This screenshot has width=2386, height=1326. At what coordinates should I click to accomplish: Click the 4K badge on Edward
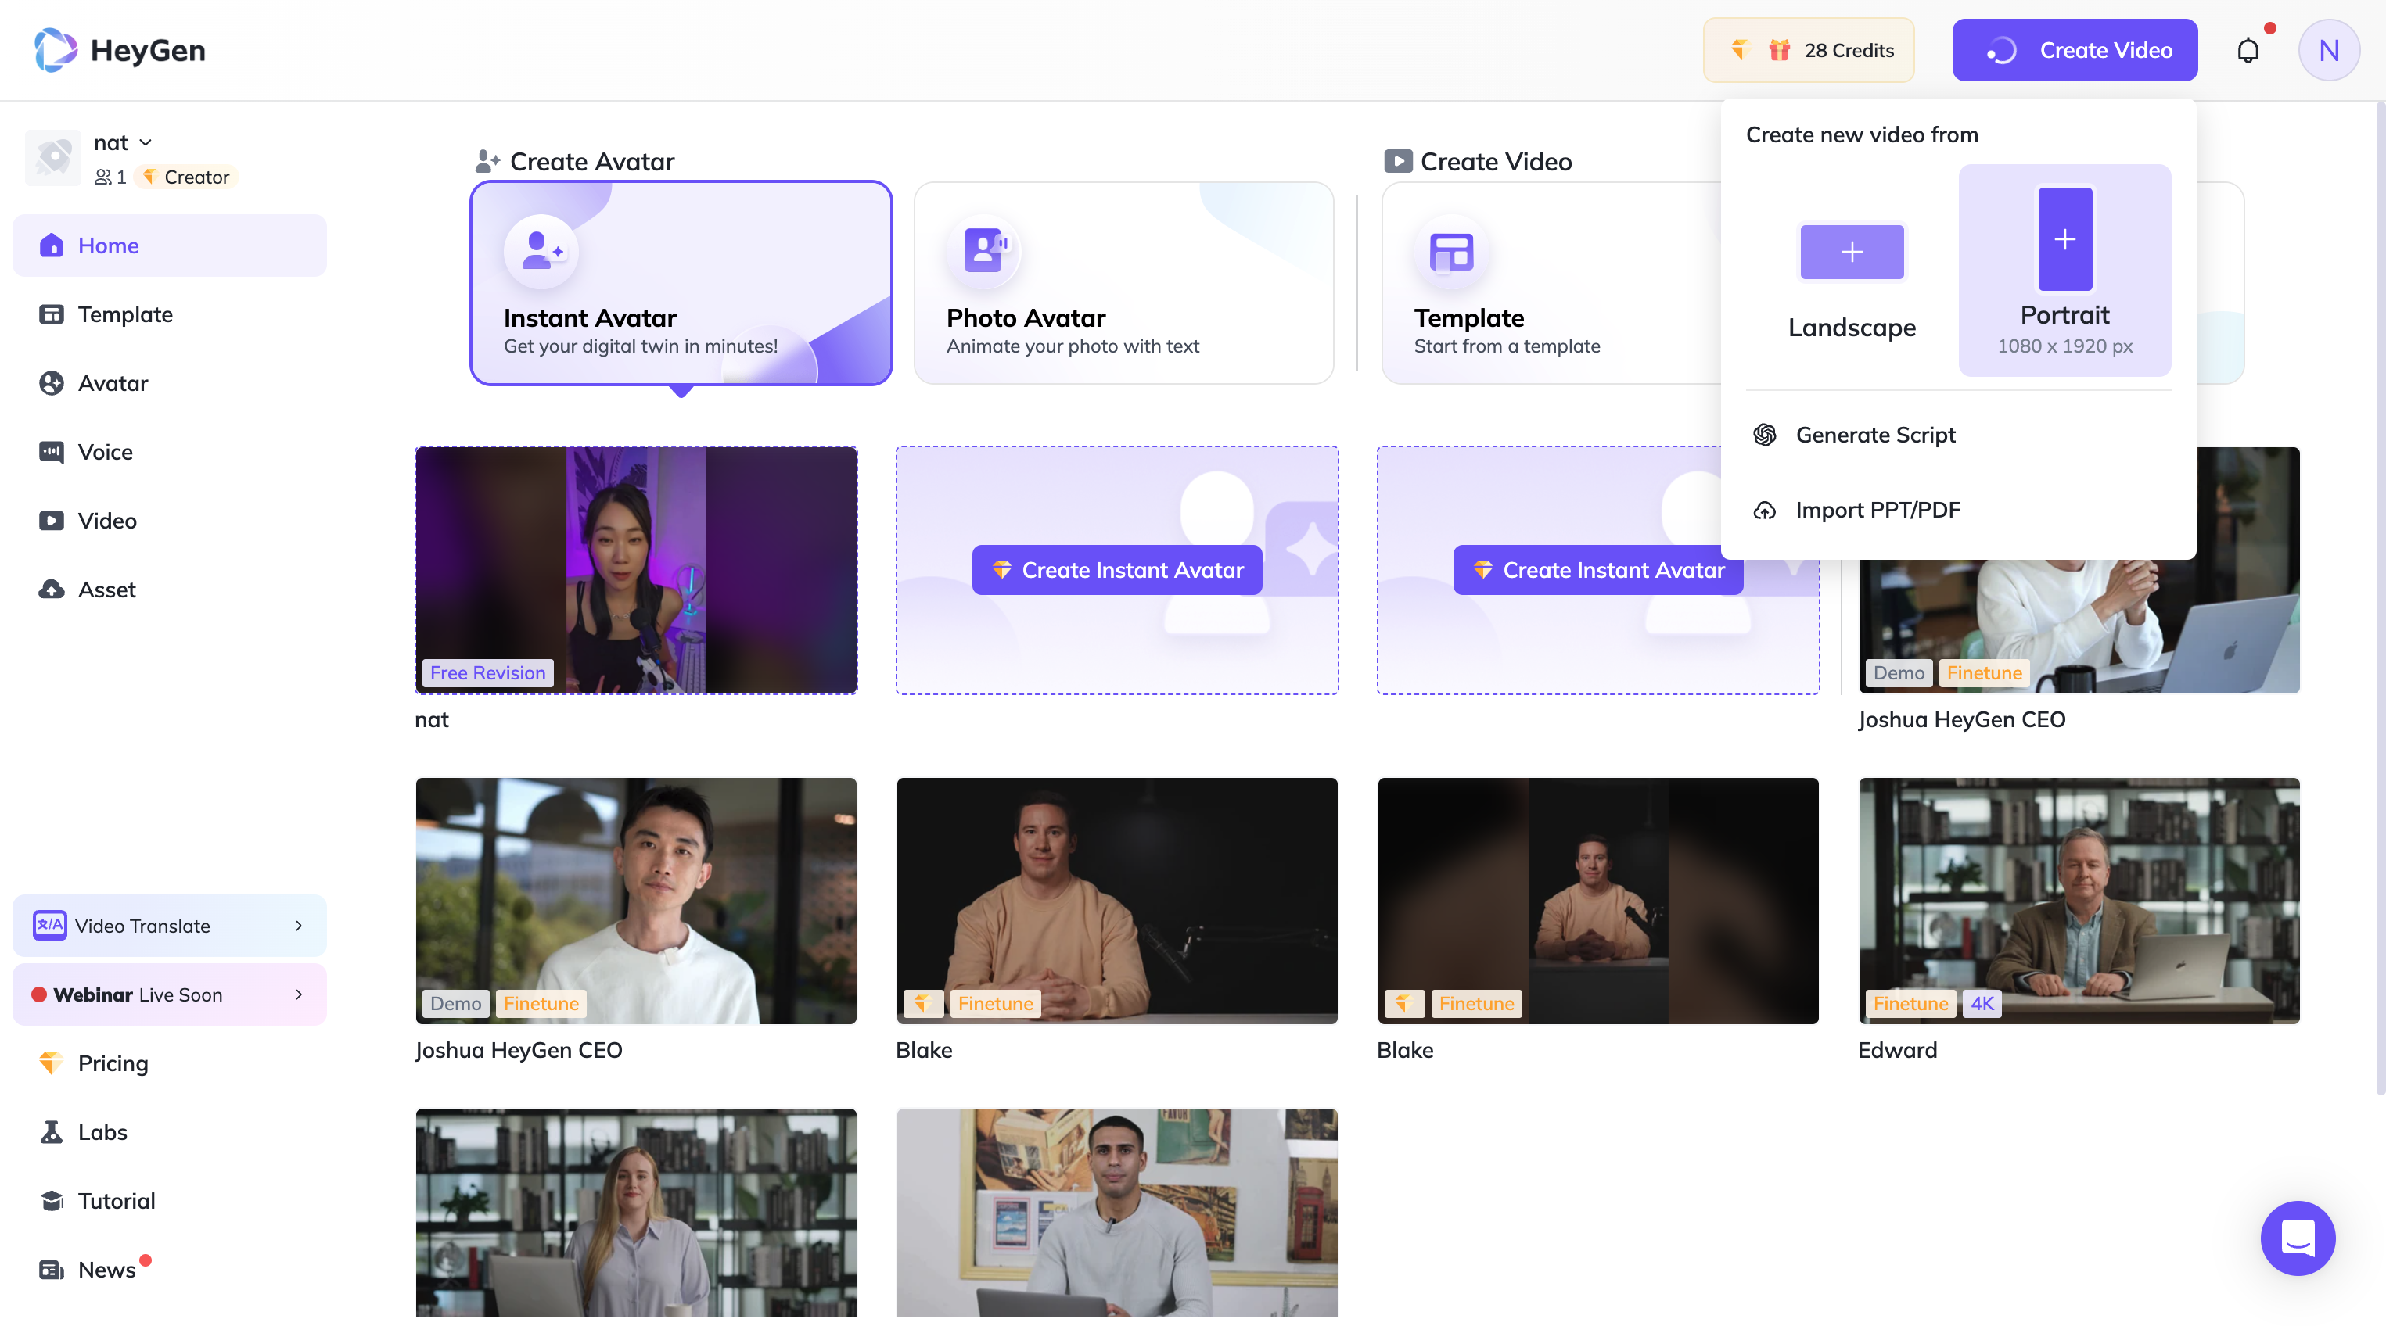click(1982, 1004)
